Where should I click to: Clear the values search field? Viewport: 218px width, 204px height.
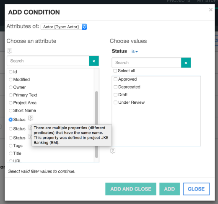[x=186, y=63]
